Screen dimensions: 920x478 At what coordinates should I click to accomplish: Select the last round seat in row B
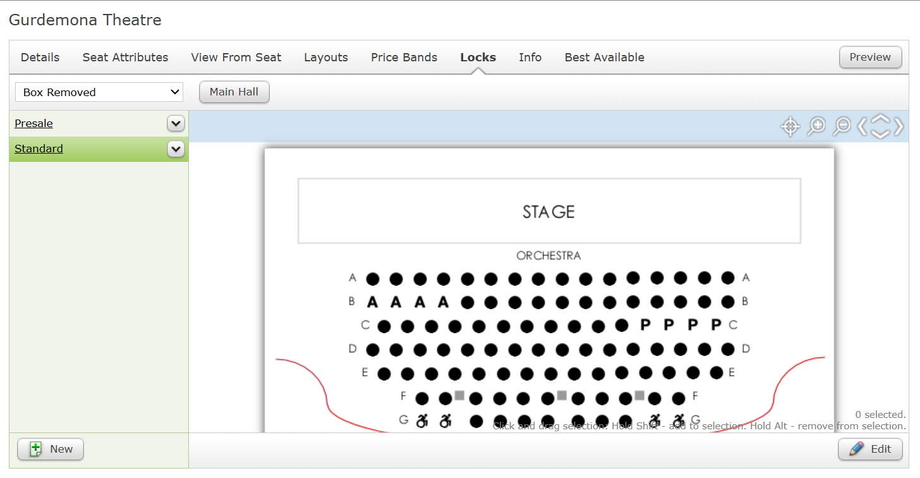click(728, 302)
